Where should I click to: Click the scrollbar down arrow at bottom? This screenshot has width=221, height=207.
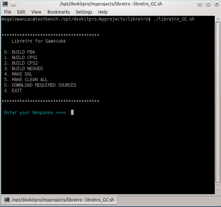tap(218, 191)
